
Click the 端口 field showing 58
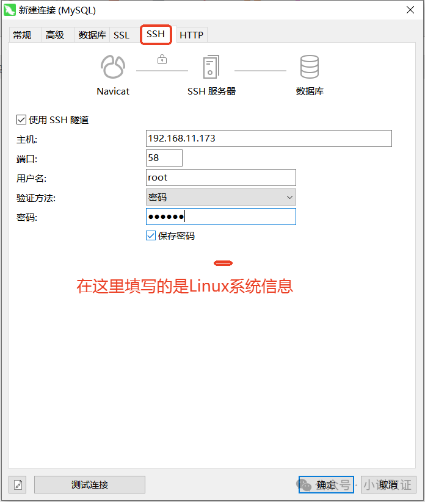click(x=164, y=158)
